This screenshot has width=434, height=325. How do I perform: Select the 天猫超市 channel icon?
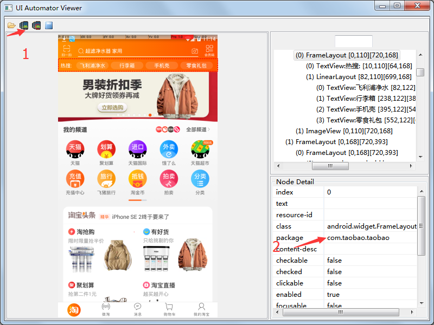coord(200,149)
